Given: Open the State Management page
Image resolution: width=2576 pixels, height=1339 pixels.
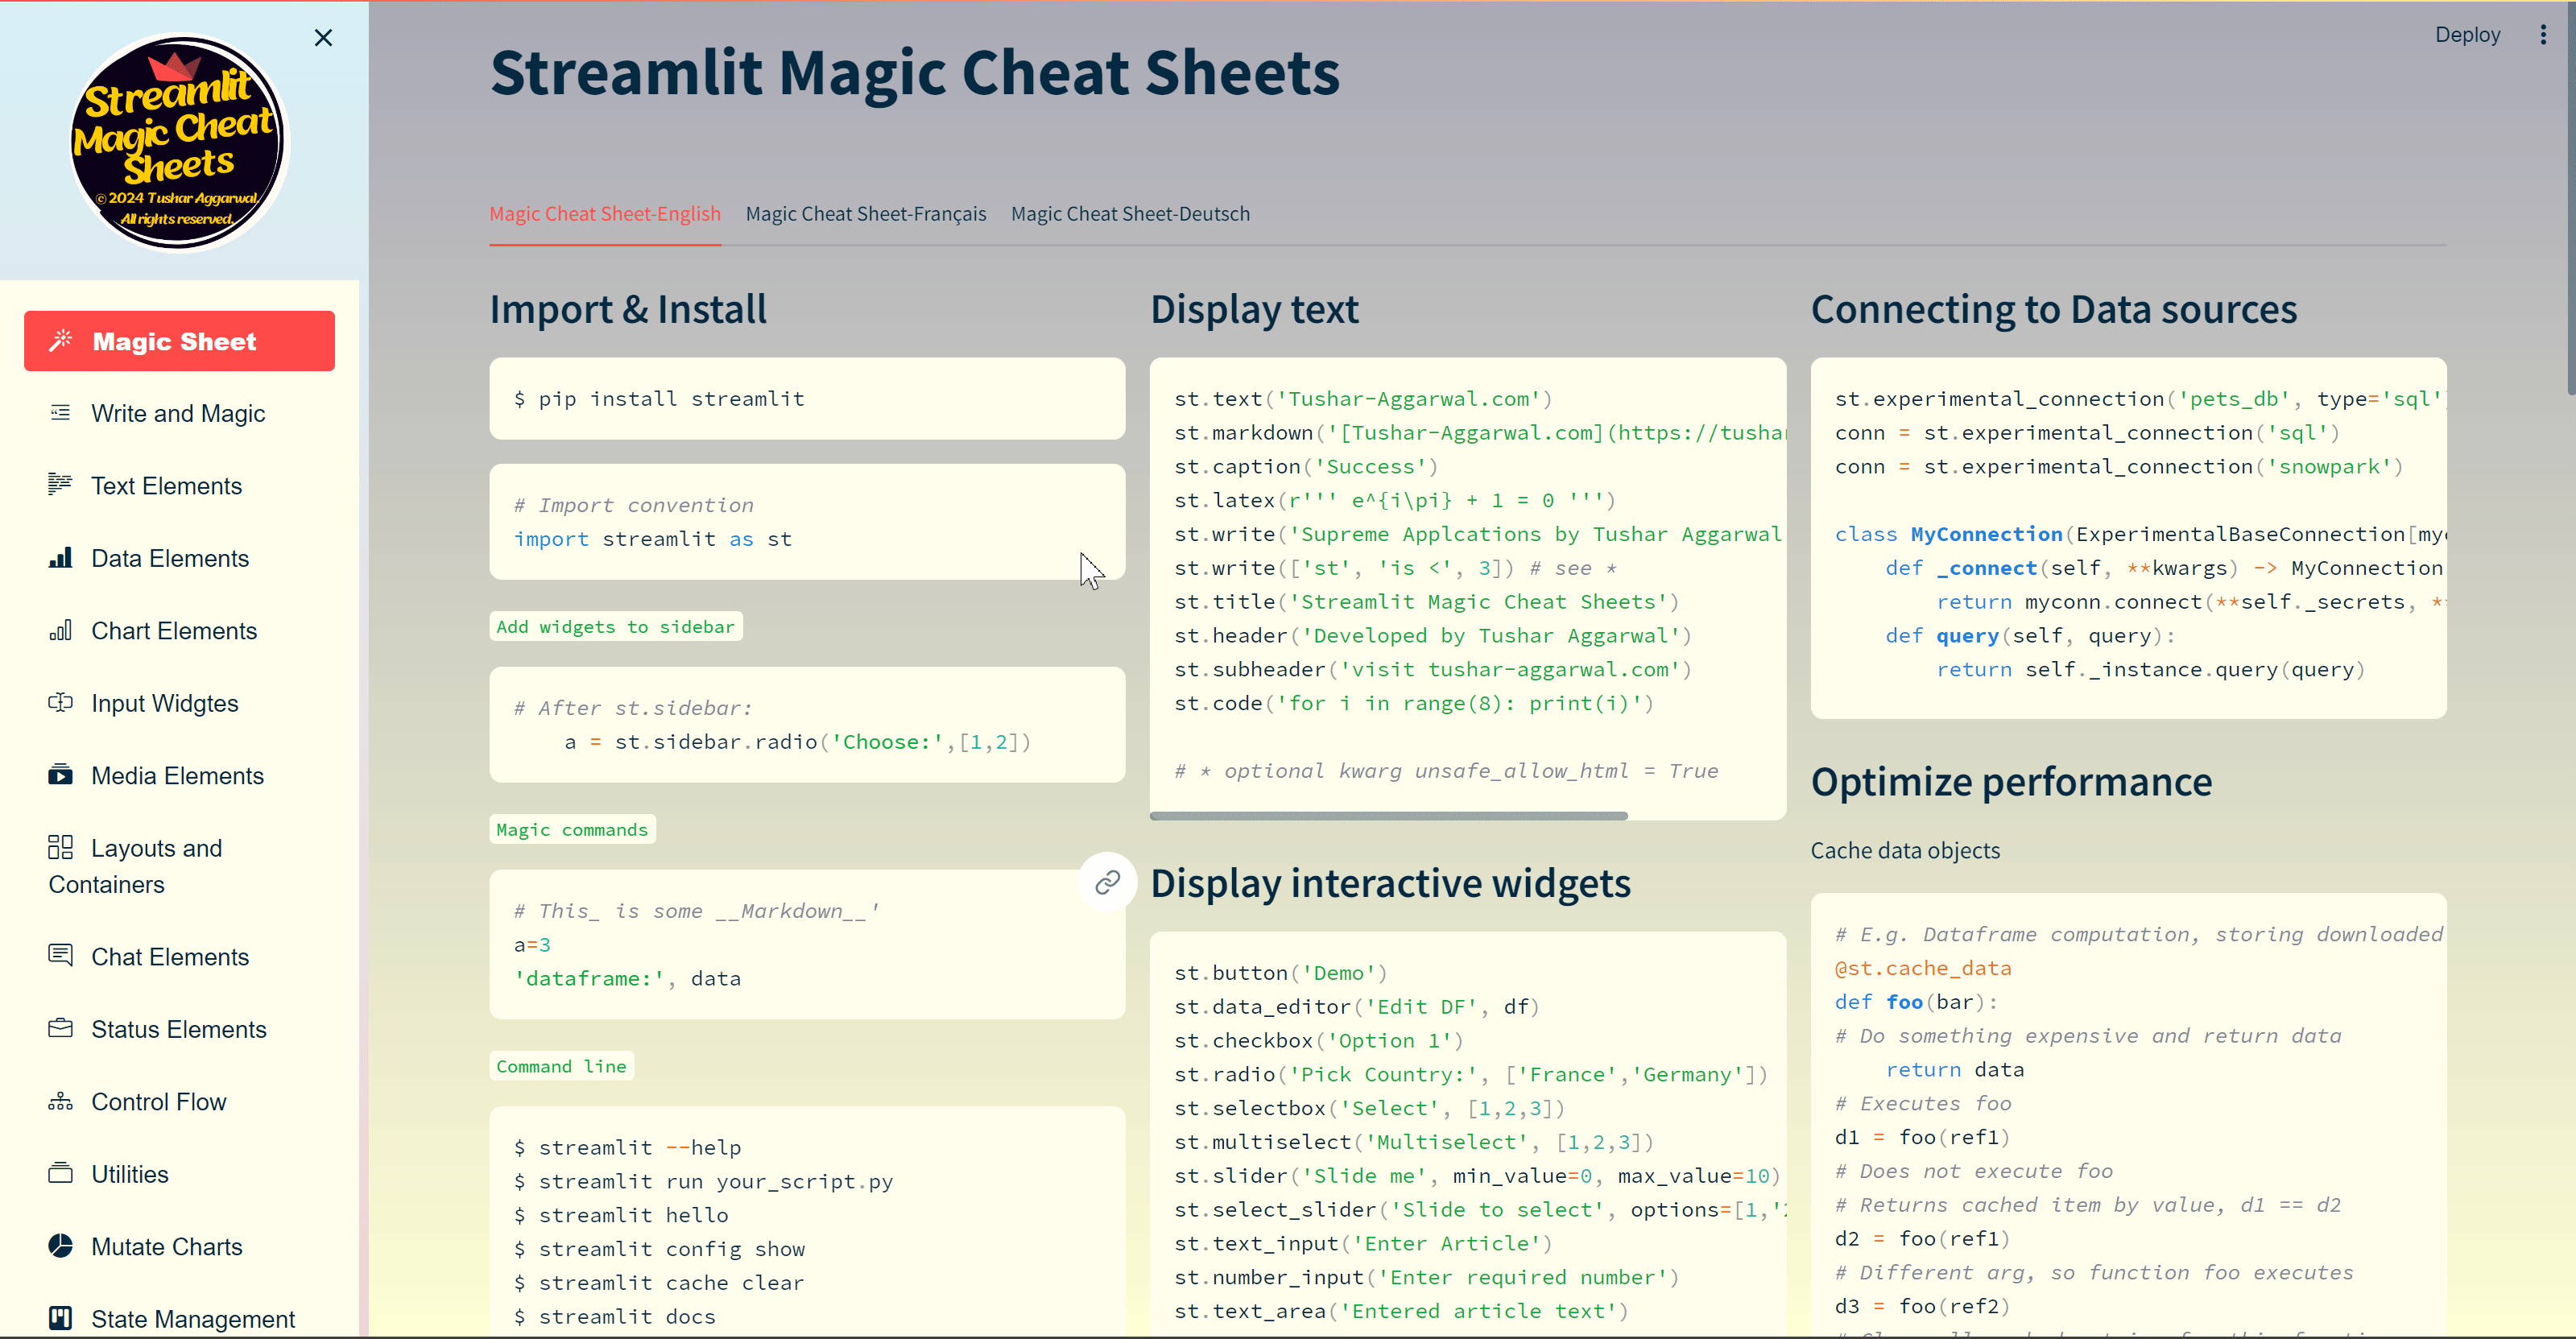Looking at the screenshot, I should click(x=192, y=1318).
